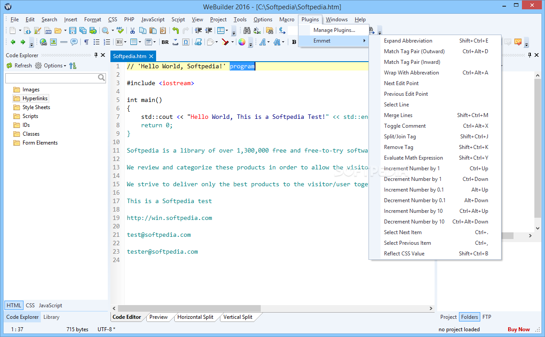Insert special character with Omega icon
Image resolution: width=545 pixels, height=337 pixels.
(186, 42)
